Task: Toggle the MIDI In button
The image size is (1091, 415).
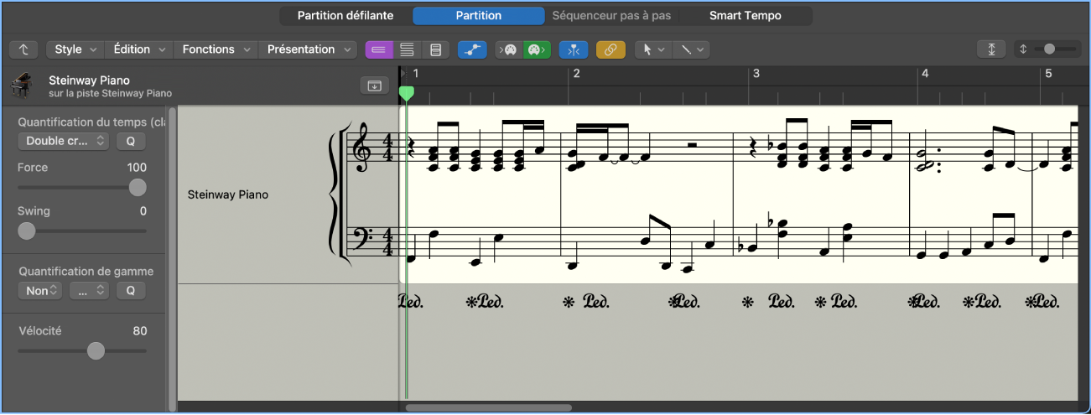Action: [x=509, y=49]
